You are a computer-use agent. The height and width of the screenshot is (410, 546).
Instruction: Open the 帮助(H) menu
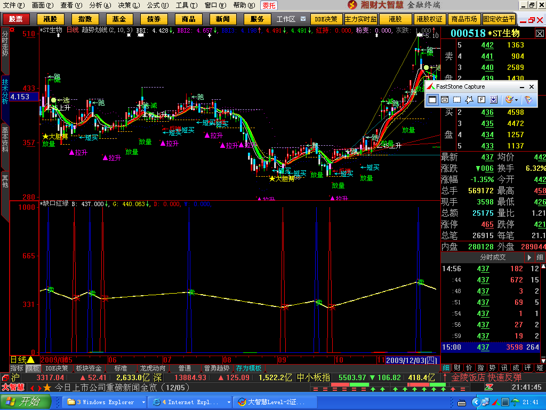tap(244, 5)
